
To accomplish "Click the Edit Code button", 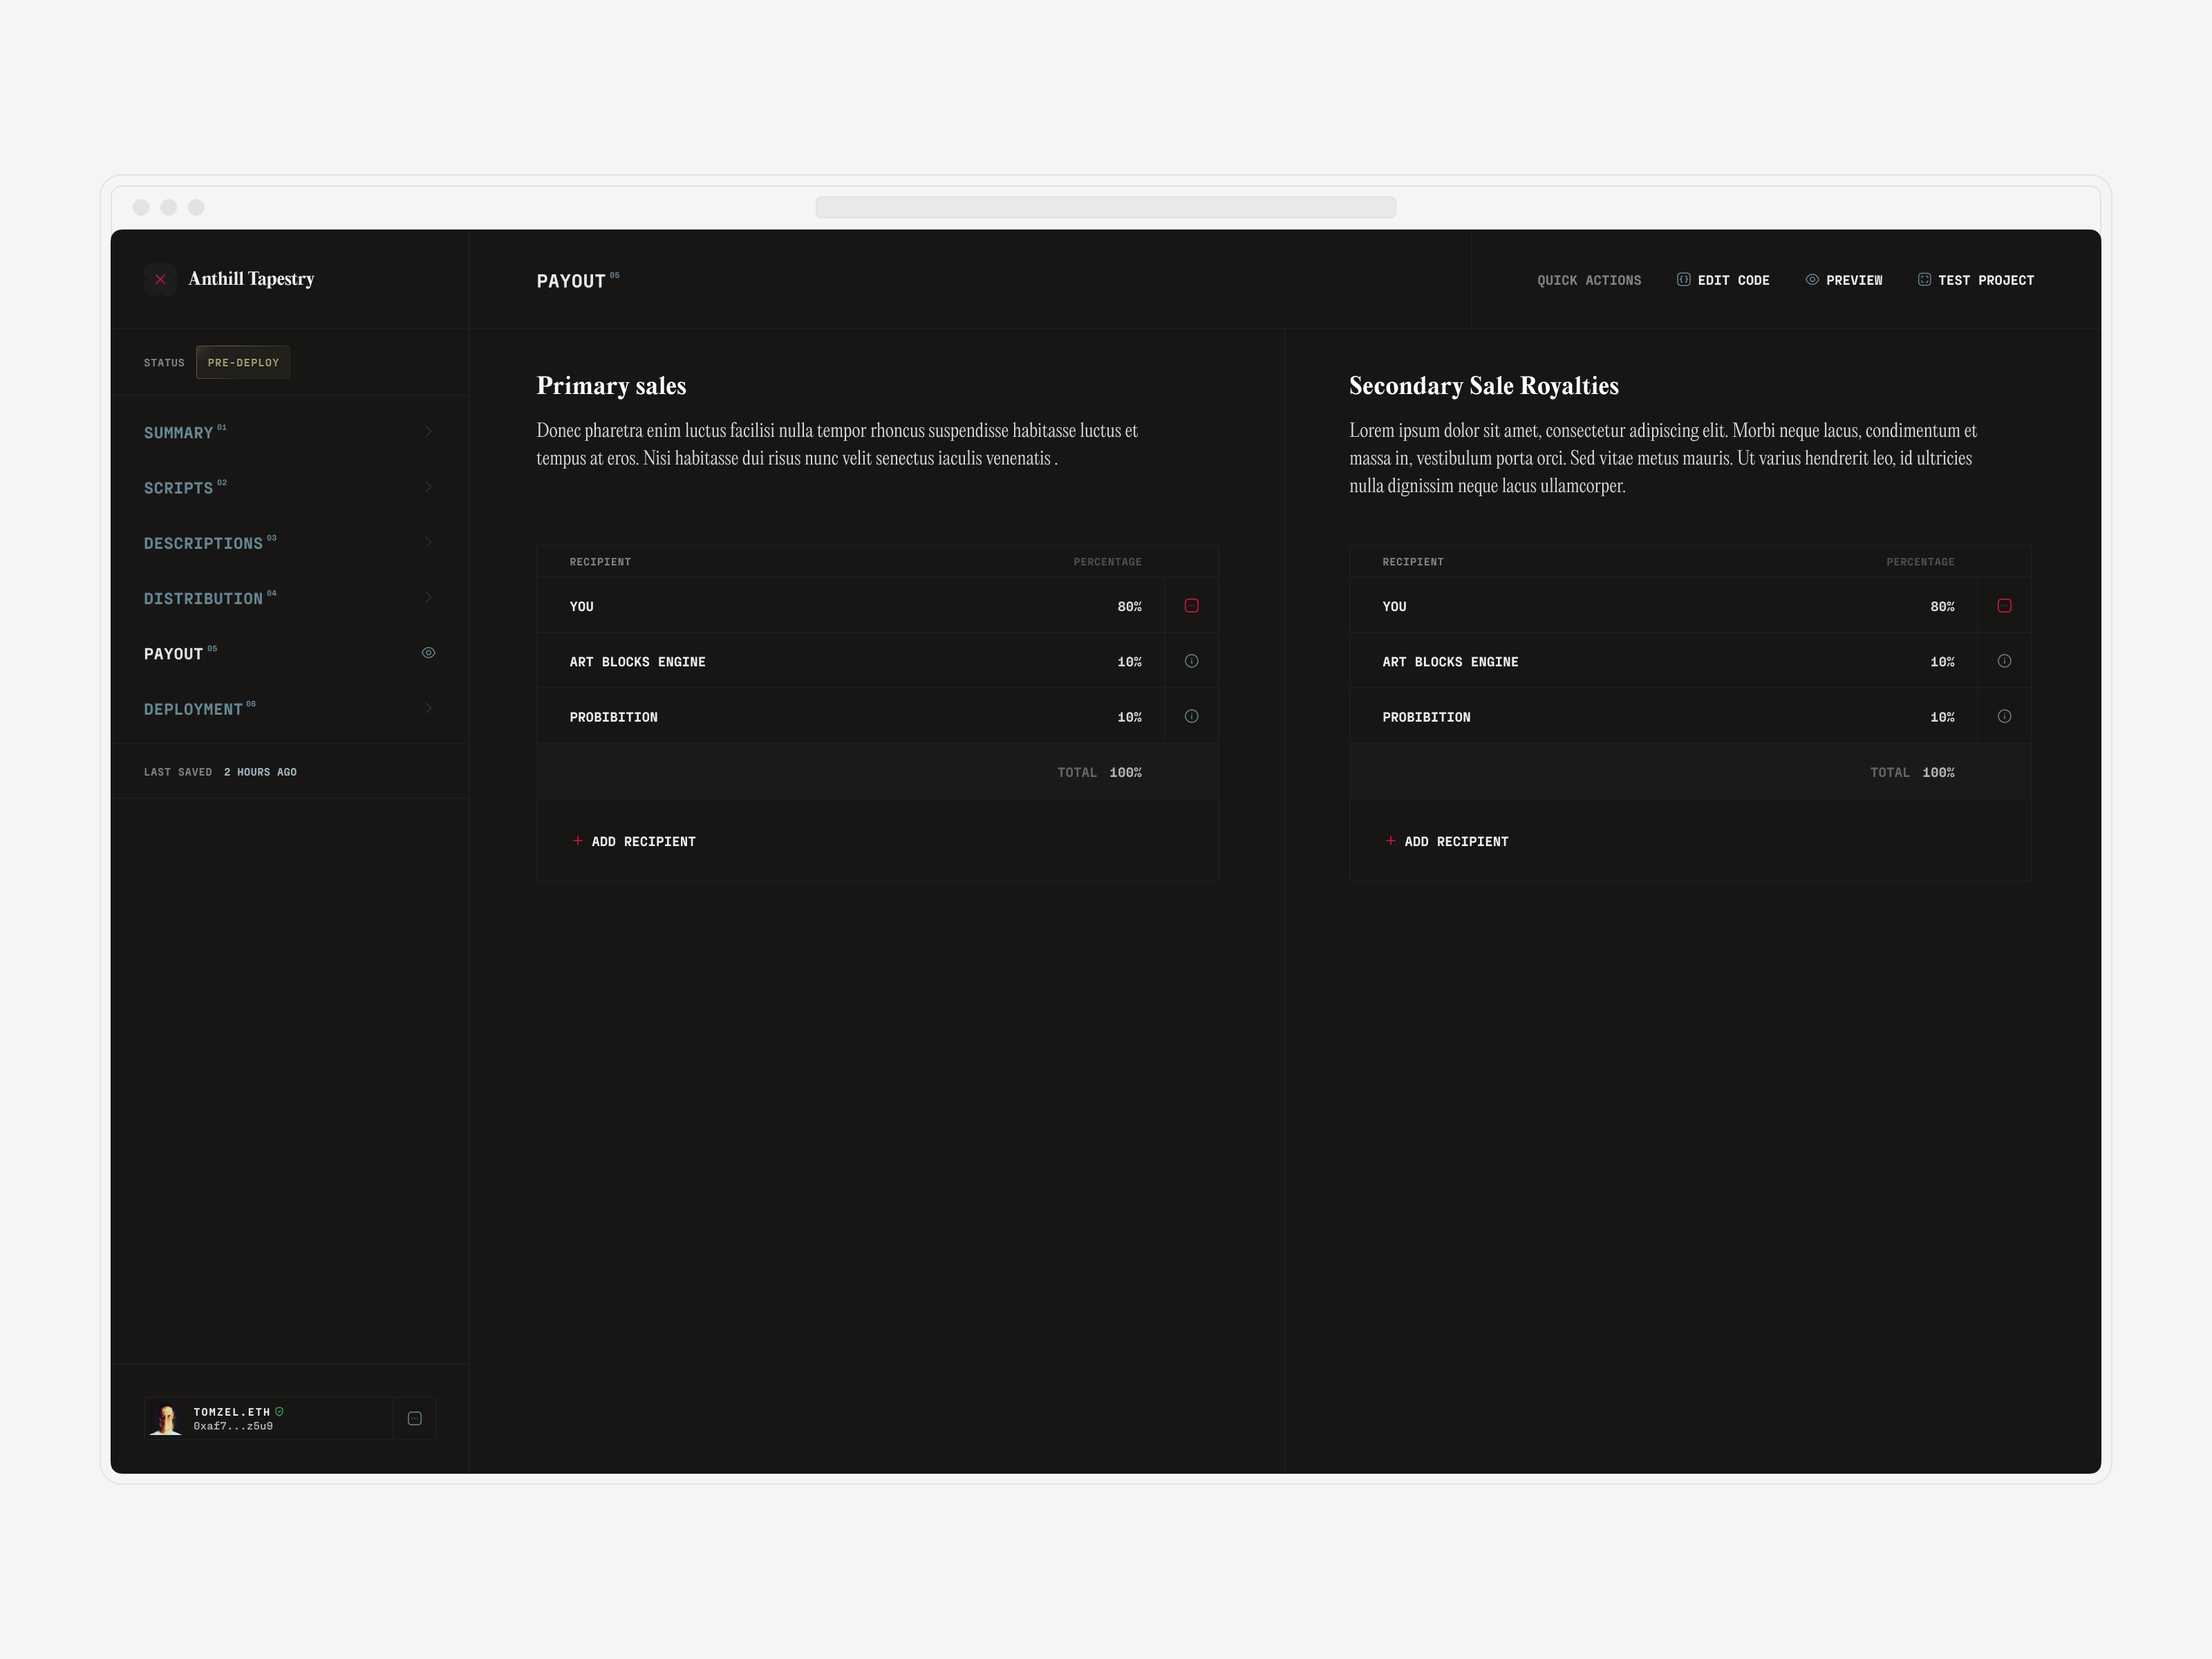I will tap(1723, 280).
